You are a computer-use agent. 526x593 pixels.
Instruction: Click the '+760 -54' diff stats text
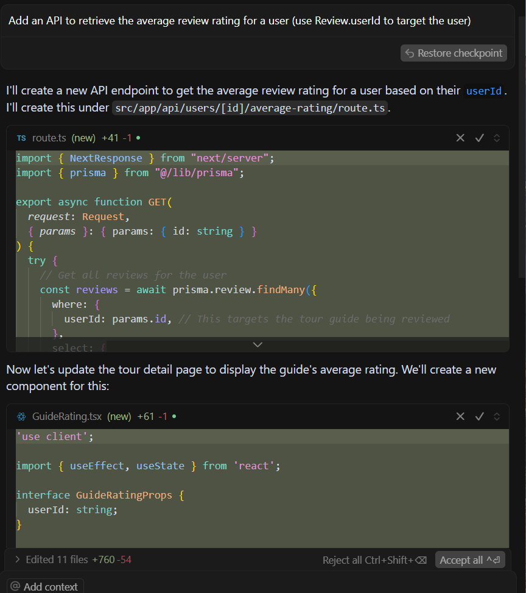tap(112, 559)
